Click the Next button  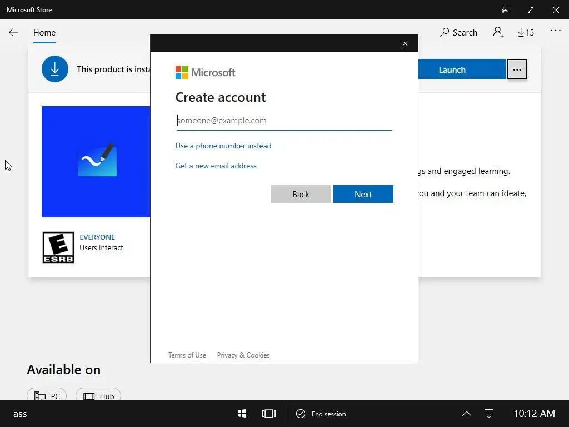click(x=363, y=194)
